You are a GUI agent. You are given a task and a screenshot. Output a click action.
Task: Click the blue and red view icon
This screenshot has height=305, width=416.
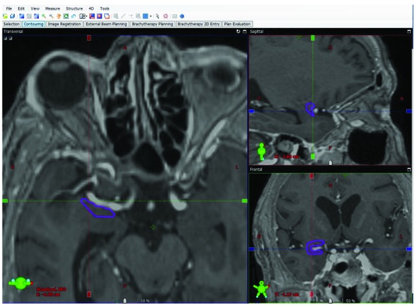pyautogui.click(x=92, y=16)
